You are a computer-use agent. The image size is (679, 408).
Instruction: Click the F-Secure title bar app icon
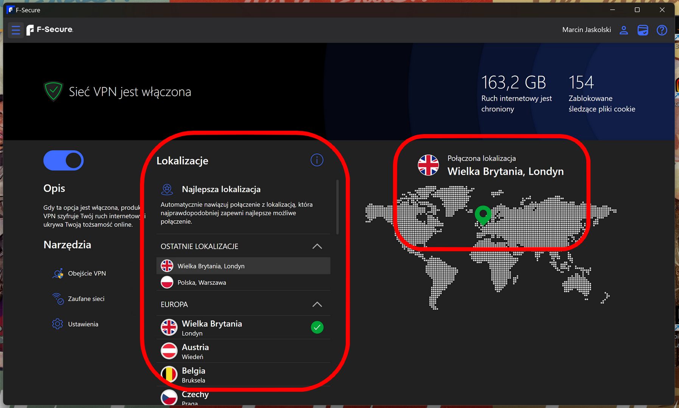(10, 10)
